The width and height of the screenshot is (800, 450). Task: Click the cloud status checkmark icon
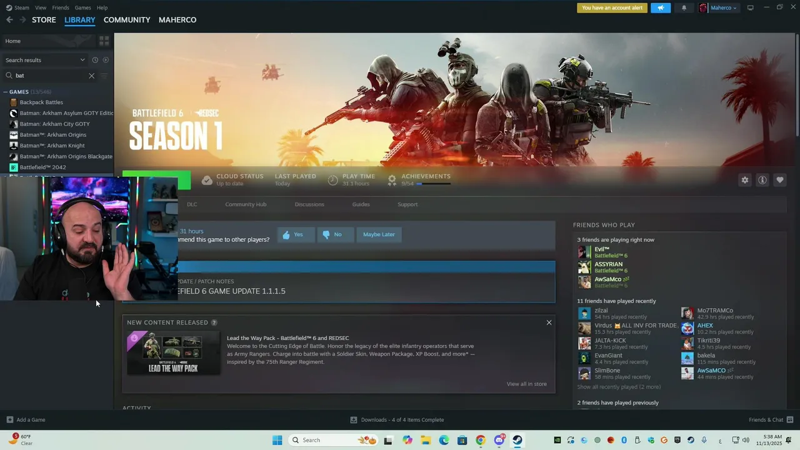pos(207,180)
